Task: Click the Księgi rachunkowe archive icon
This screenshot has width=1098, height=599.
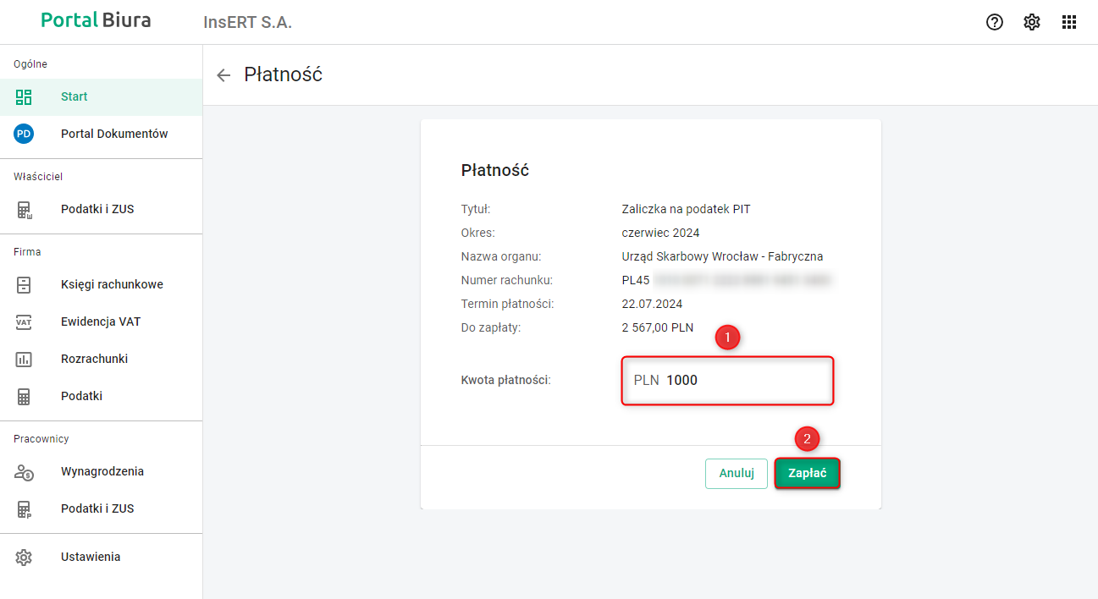Action: point(24,284)
